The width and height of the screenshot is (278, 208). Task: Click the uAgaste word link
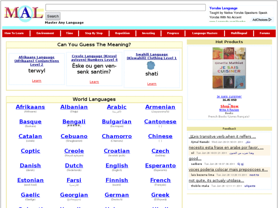[x=250, y=186]
